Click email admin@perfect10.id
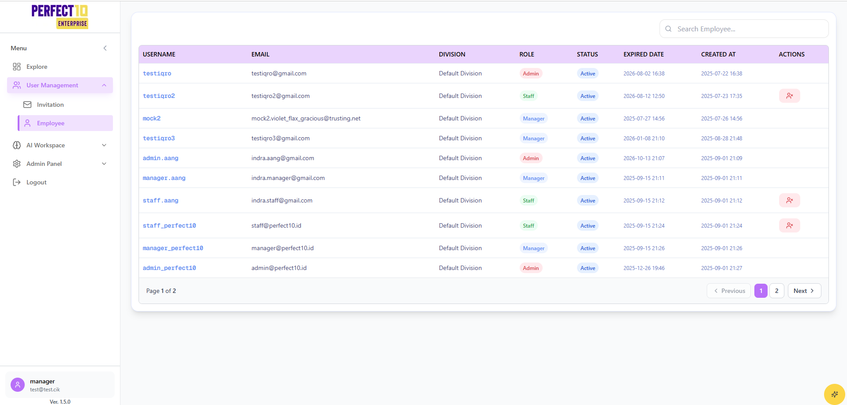This screenshot has height=405, width=847. coord(279,268)
